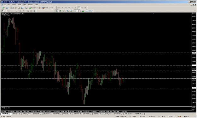
Task: Open the Insert menu
Action: 14,5
